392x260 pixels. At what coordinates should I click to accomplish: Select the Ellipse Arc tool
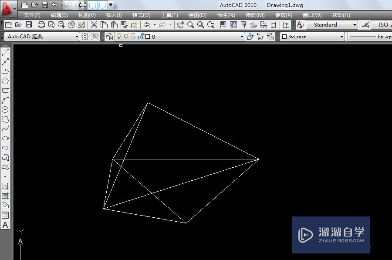point(5,148)
